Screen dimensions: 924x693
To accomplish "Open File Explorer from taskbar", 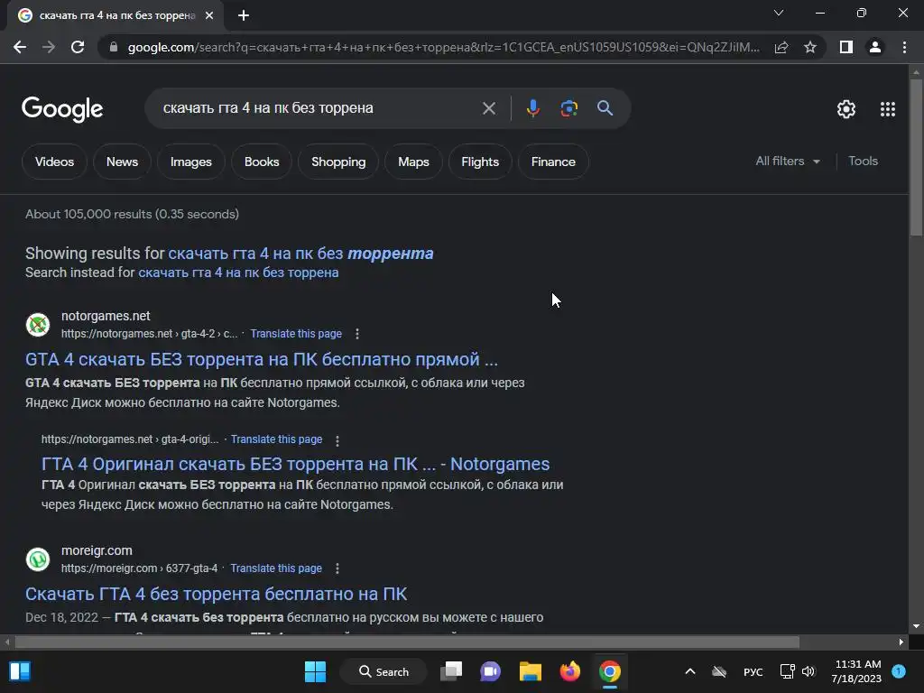I will click(x=530, y=671).
